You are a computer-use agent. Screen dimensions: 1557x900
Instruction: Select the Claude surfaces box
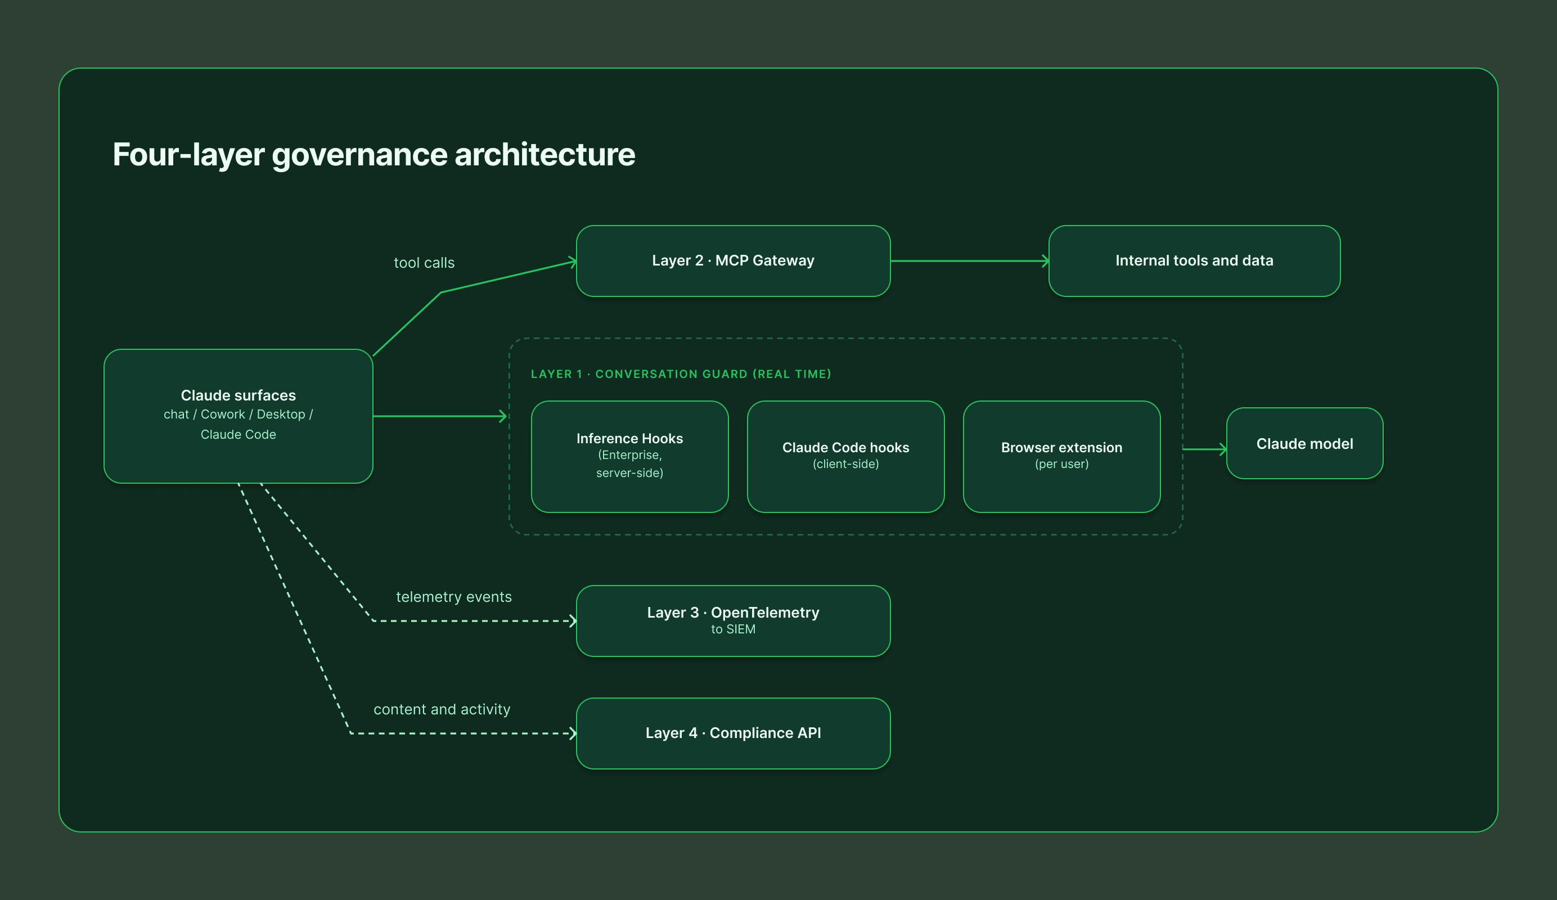point(238,416)
